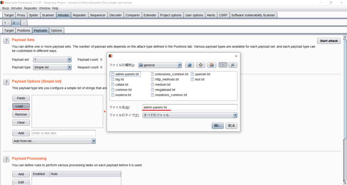Click the Paste button
Screen dimensions: 347x185
coord(21,98)
